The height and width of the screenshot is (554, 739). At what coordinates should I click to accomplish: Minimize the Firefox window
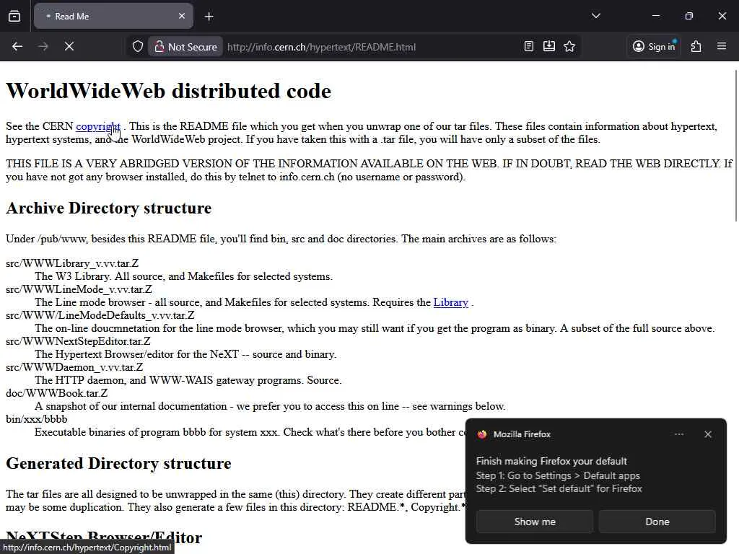pos(655,16)
